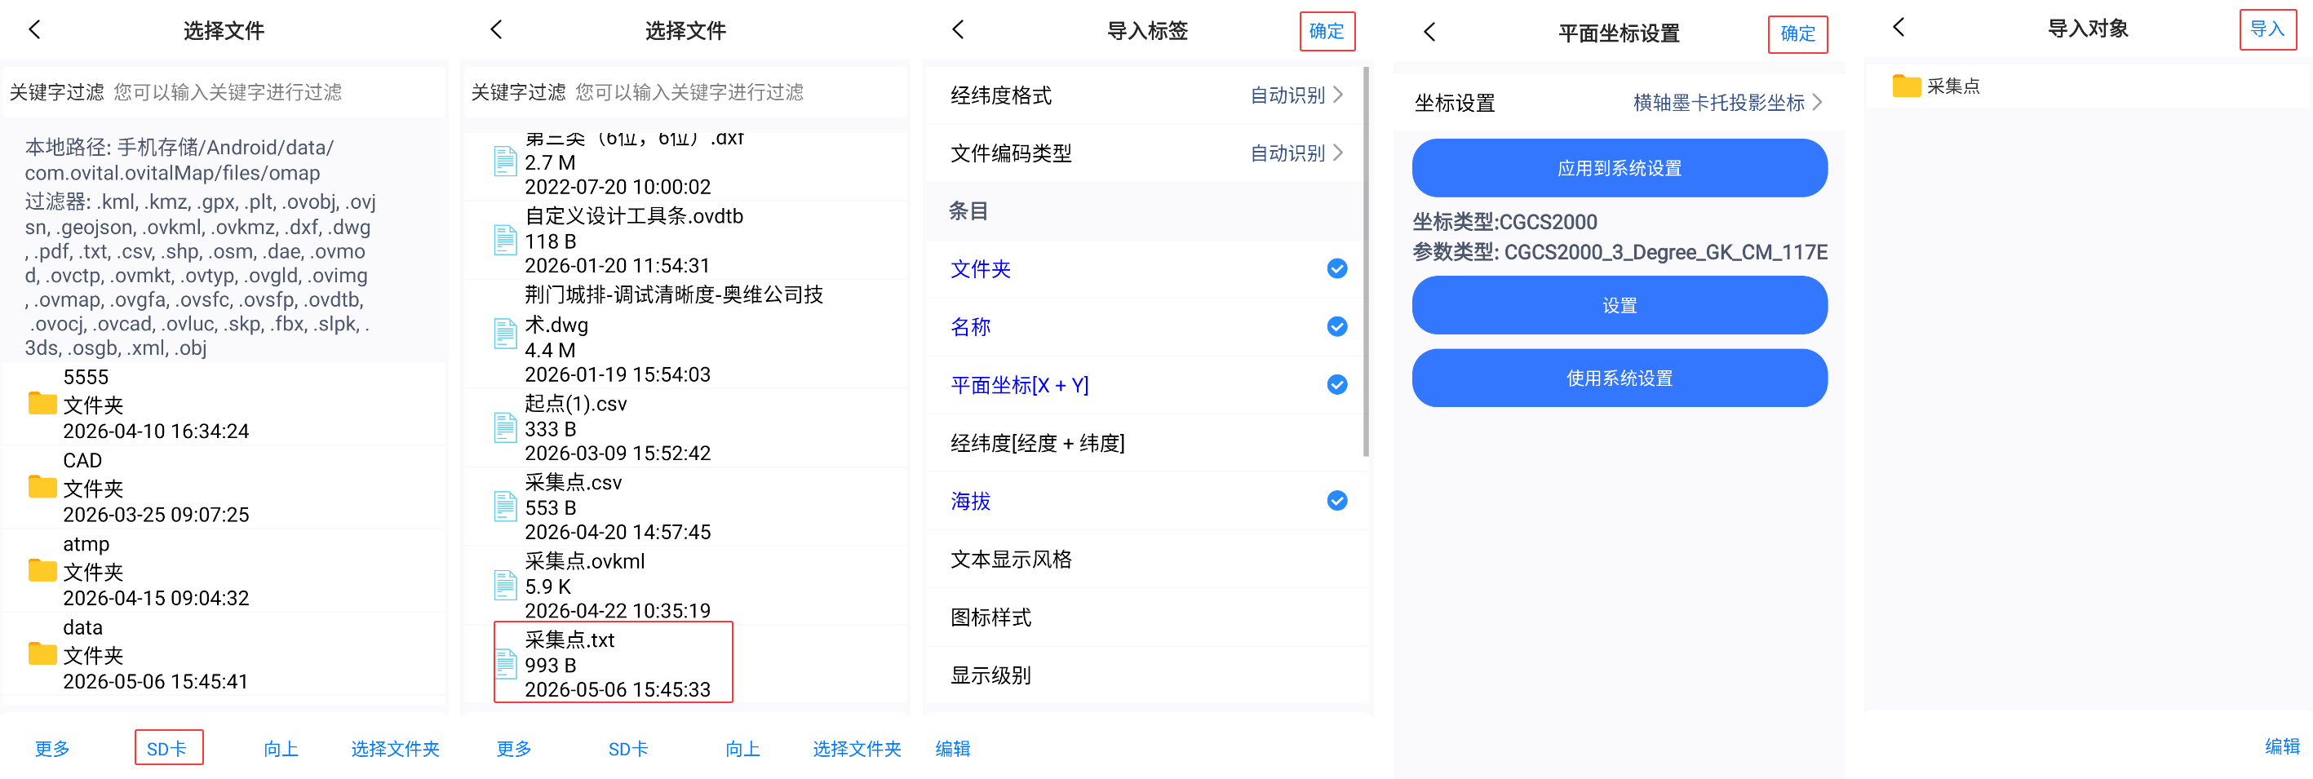The height and width of the screenshot is (779, 2313).
Task: Open the data folder icon
Action: coord(42,654)
